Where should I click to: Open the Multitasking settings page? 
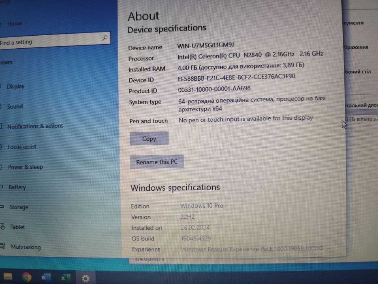(26, 247)
